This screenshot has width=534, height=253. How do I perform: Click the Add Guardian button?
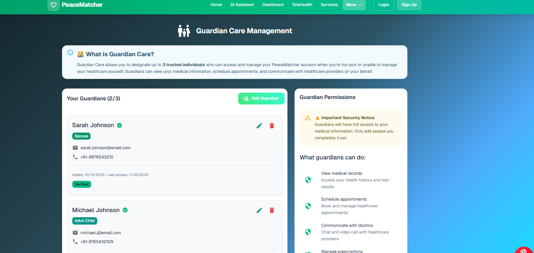tap(261, 98)
